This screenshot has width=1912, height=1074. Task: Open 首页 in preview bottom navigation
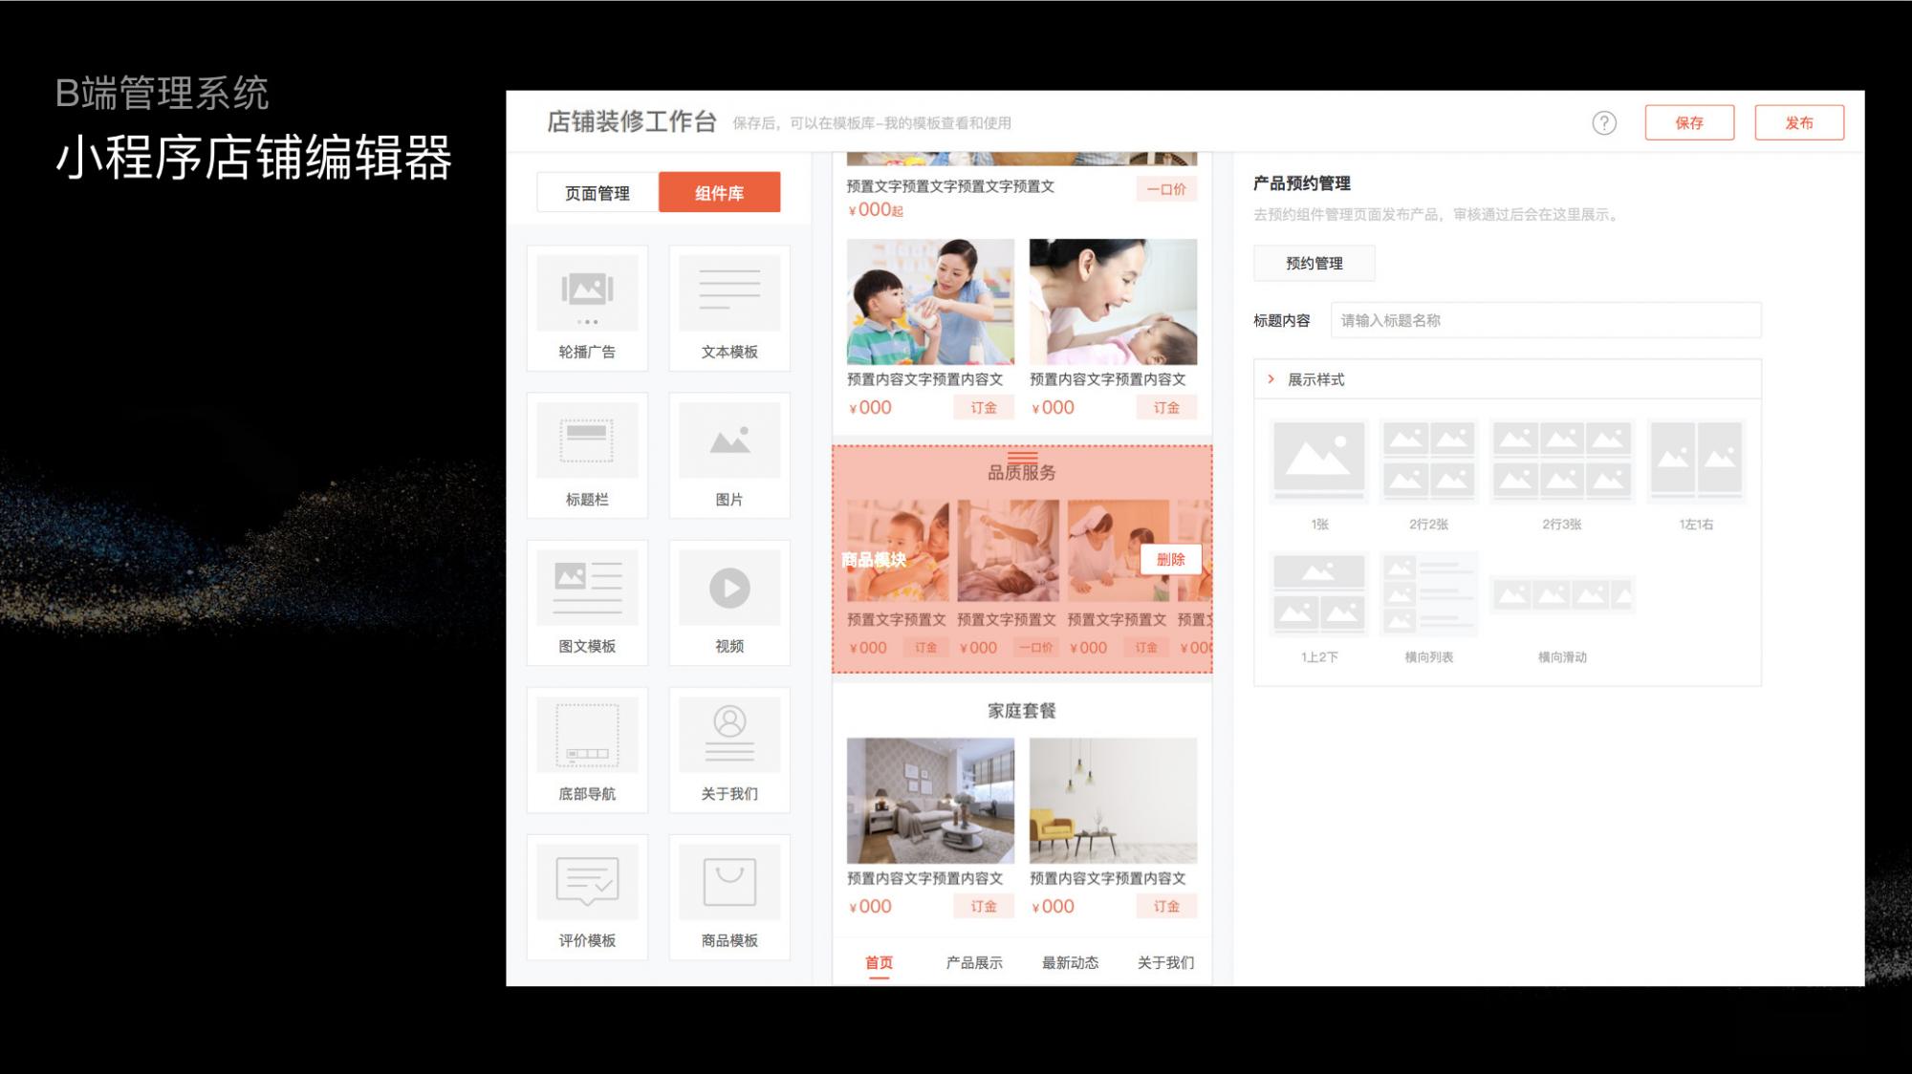(x=879, y=963)
